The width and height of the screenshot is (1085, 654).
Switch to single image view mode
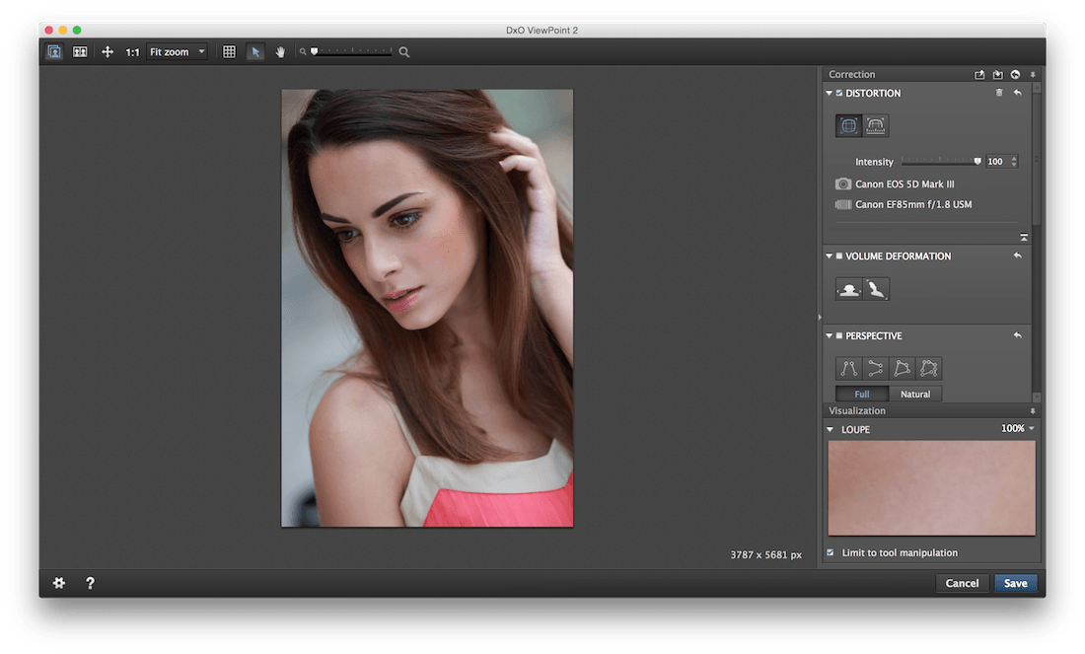pyautogui.click(x=54, y=52)
